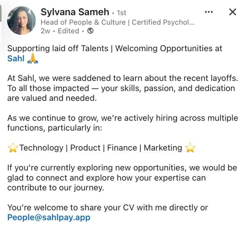Click the globe public-visibility icon
The height and width of the screenshot is (227, 247).
90,31
